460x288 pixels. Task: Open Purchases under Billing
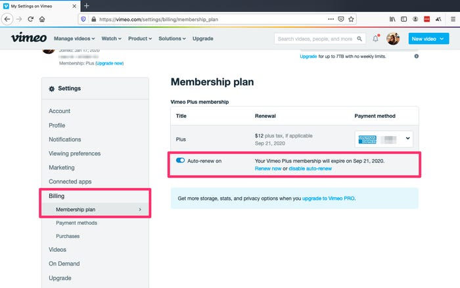pos(68,236)
